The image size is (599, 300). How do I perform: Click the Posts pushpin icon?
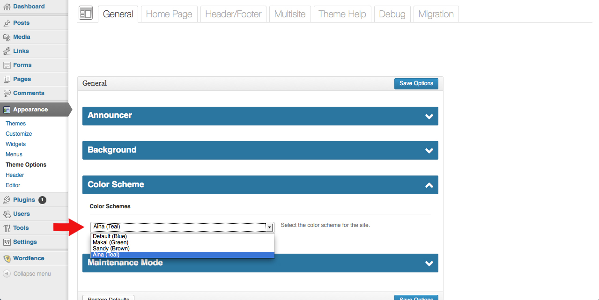(7, 23)
